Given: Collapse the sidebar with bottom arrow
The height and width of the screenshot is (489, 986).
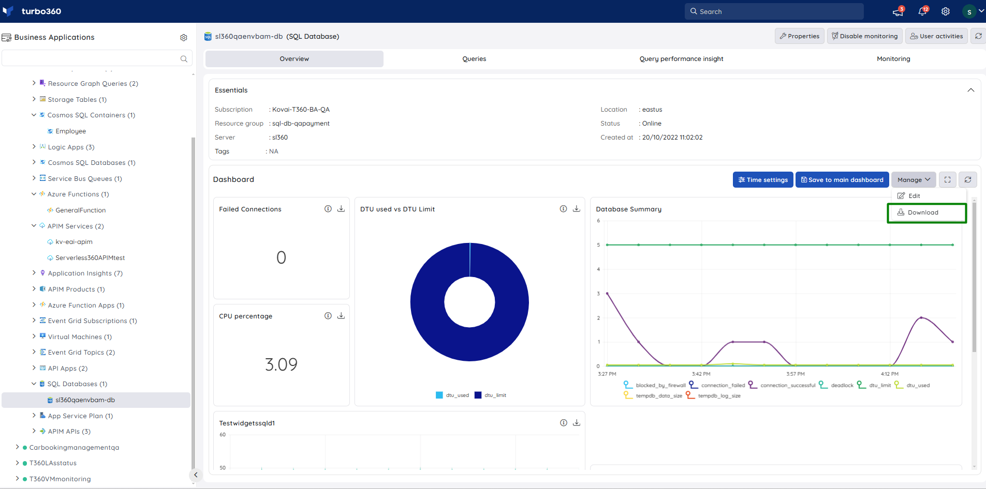Looking at the screenshot, I should click(x=196, y=475).
